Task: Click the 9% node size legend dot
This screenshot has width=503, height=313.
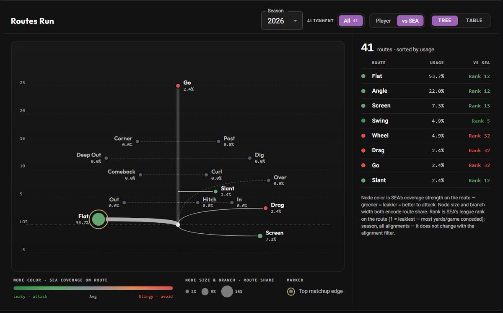Action: [205, 292]
